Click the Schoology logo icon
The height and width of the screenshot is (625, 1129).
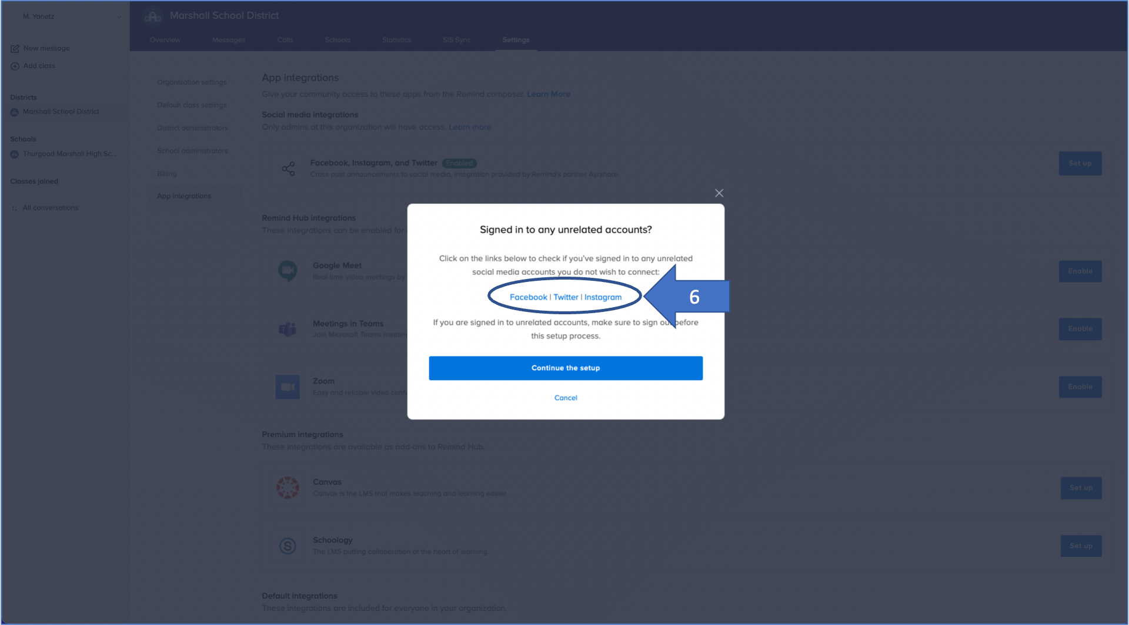click(x=288, y=546)
